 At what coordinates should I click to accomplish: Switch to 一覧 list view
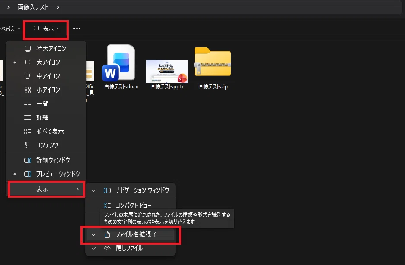[x=46, y=103]
